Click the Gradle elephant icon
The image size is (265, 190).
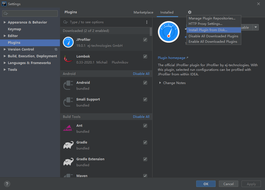[69, 145]
